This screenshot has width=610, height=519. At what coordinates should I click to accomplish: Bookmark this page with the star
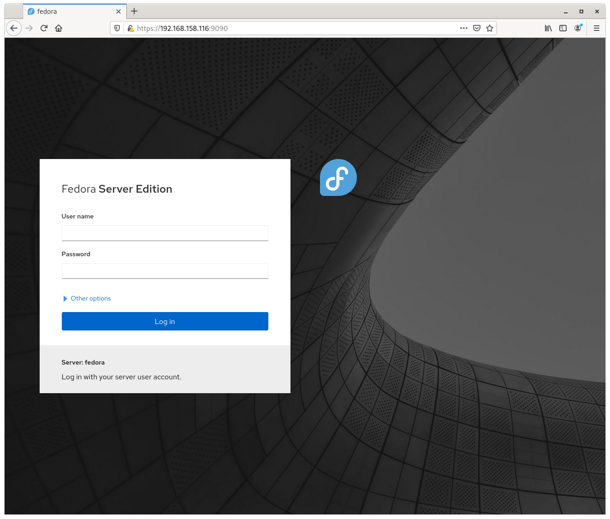point(490,28)
